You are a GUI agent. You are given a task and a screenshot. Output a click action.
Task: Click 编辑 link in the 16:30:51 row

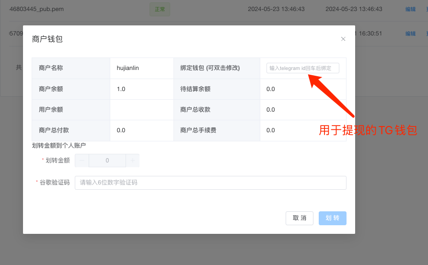point(410,34)
